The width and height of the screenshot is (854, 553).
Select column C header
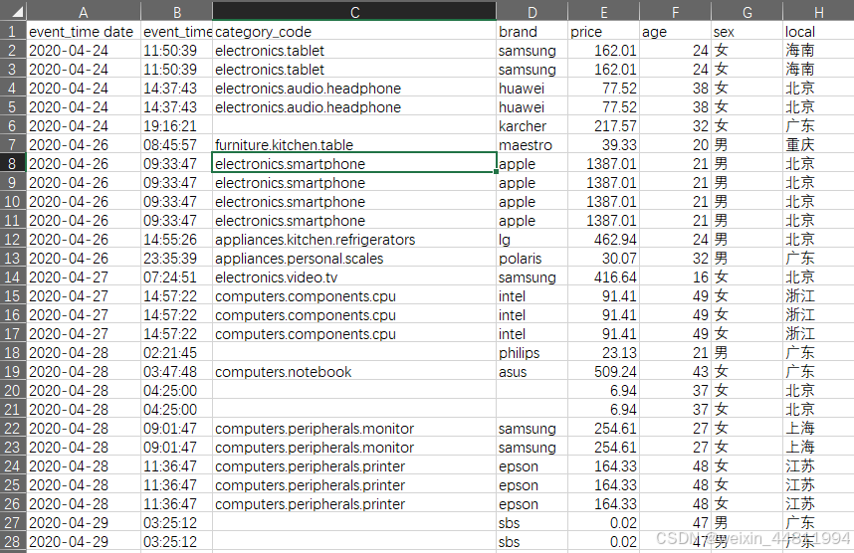coord(354,11)
